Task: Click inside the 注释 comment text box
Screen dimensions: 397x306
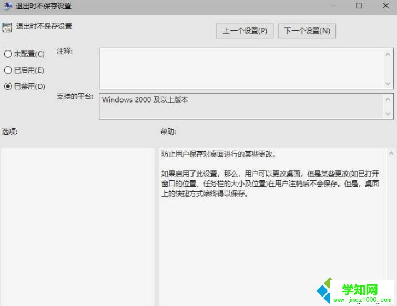Action: 240,68
